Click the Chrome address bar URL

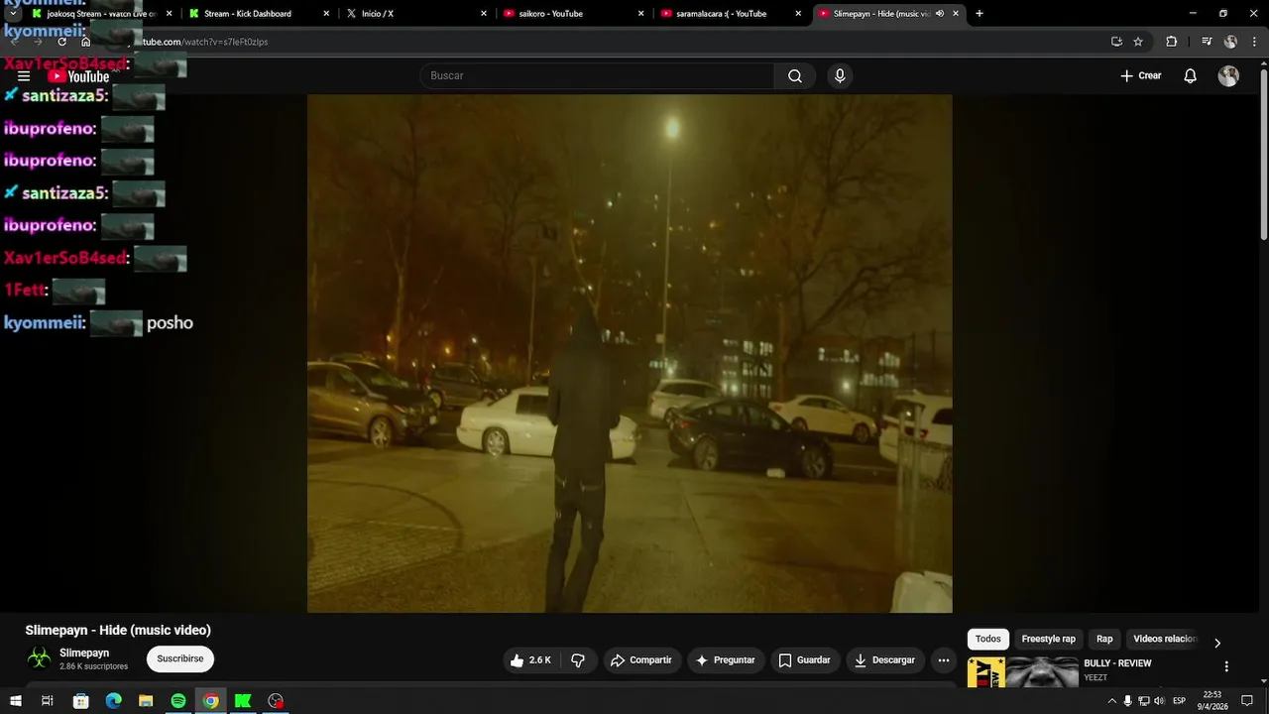click(x=201, y=42)
